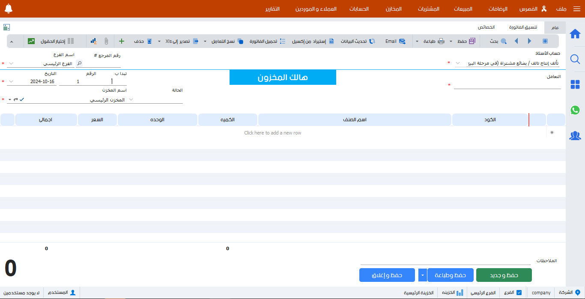Toggle the الفرع checkbox in status bar
This screenshot has width=585, height=299.
tap(519, 293)
